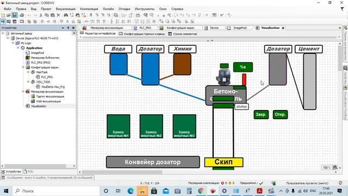Click the Delete X toolbar icon

pyautogui.click(x=58, y=15)
